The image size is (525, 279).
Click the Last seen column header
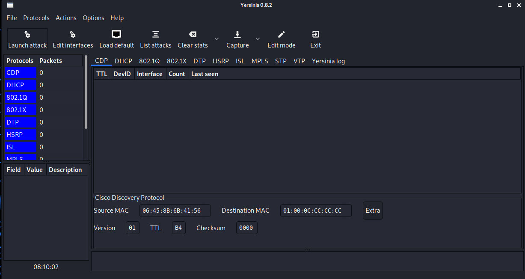355,74
